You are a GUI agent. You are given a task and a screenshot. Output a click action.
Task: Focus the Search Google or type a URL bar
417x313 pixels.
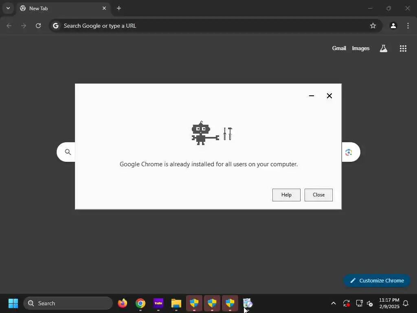[x=215, y=26]
